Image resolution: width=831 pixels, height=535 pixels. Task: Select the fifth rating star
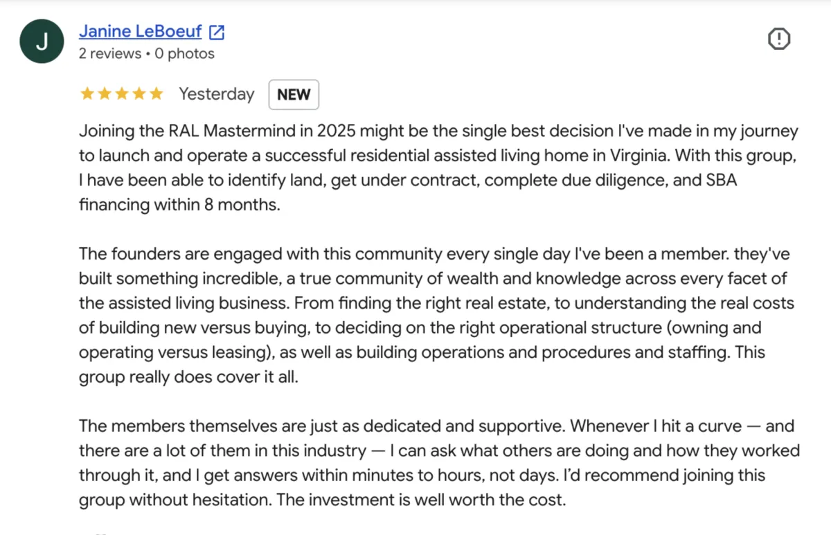click(x=156, y=94)
